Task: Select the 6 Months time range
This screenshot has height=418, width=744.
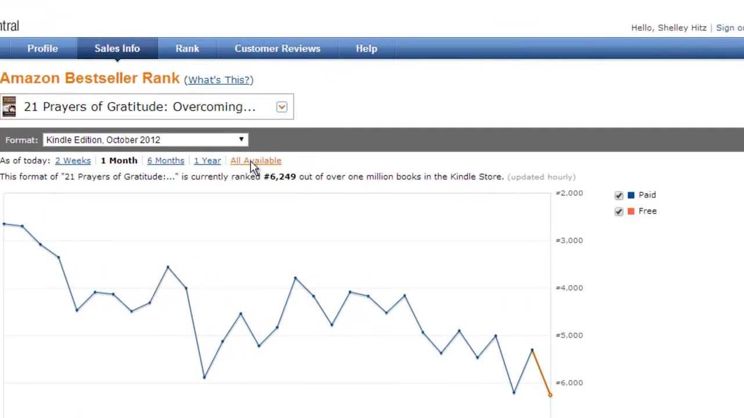Action: [x=166, y=161]
